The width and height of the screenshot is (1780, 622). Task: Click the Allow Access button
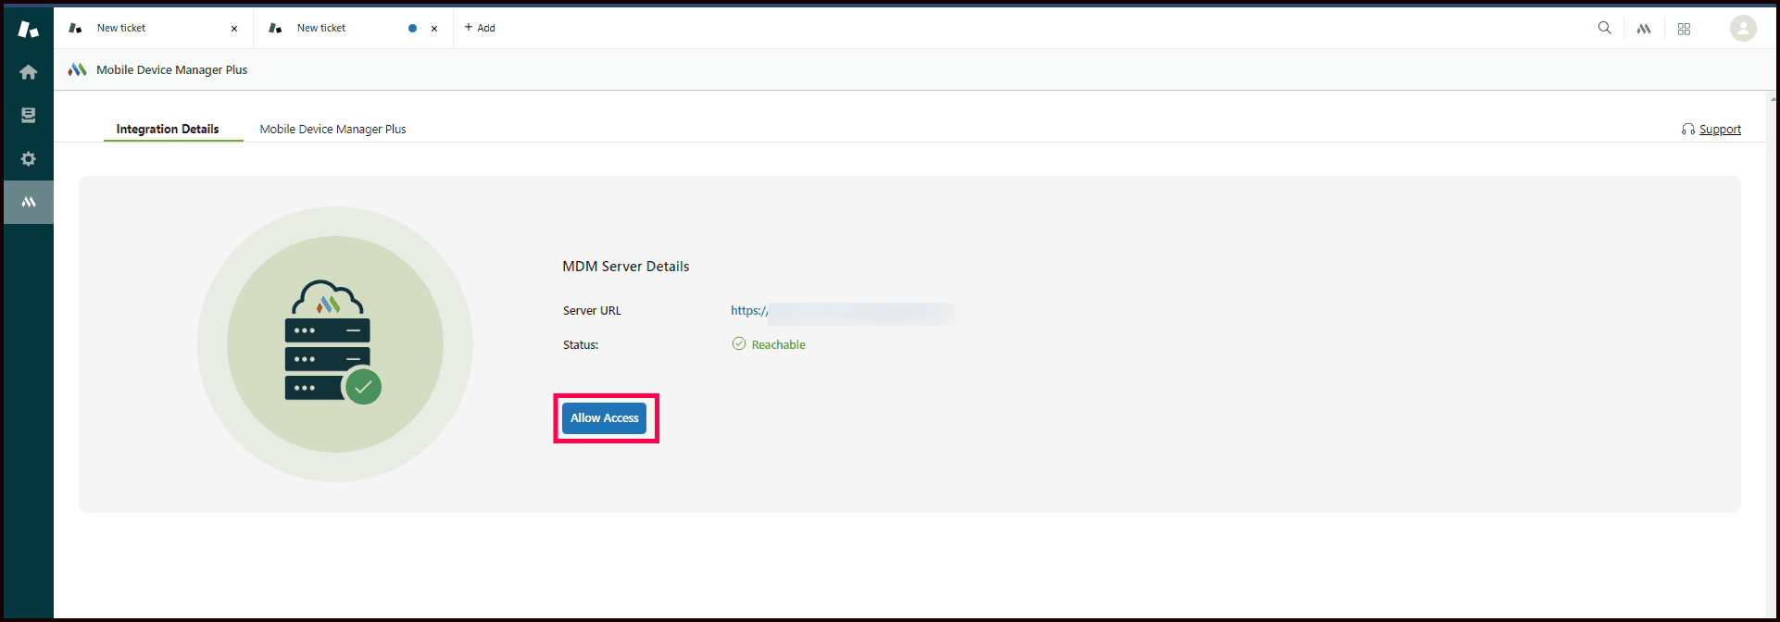click(605, 418)
